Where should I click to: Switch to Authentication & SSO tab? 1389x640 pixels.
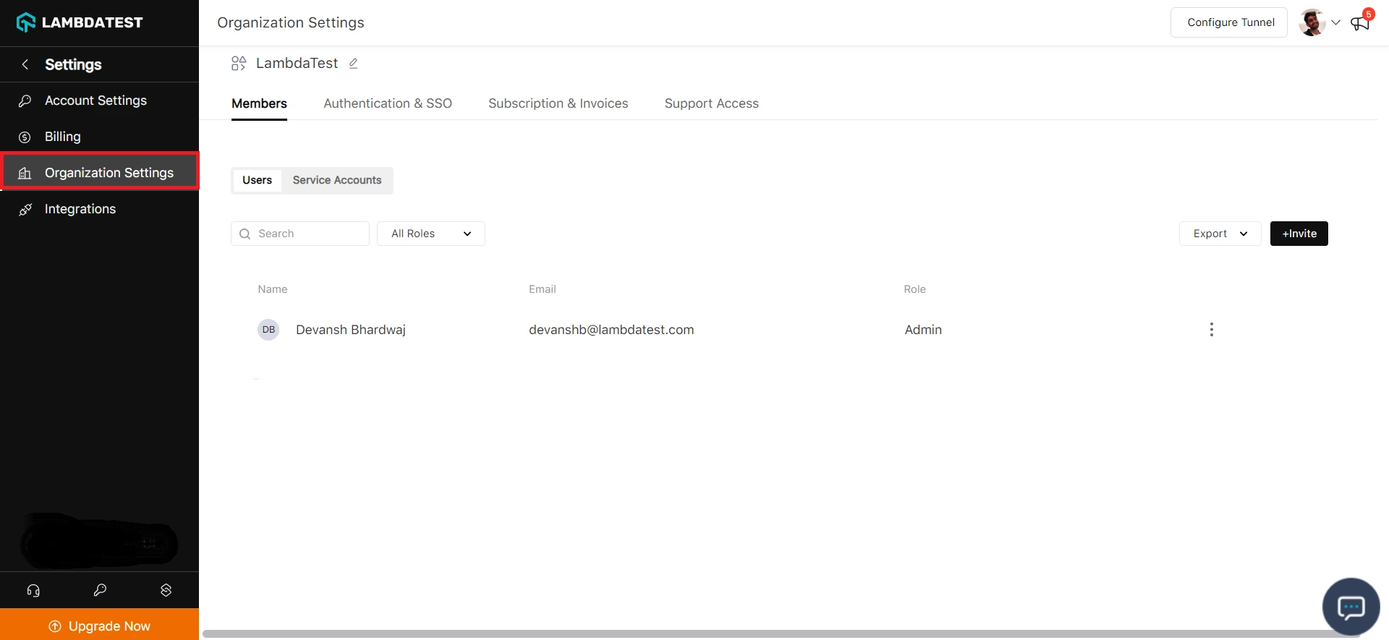(388, 103)
